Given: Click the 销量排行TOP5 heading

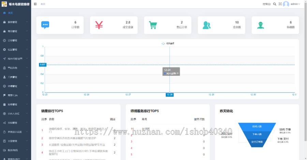Looking at the screenshot, I should [x=52, y=111].
